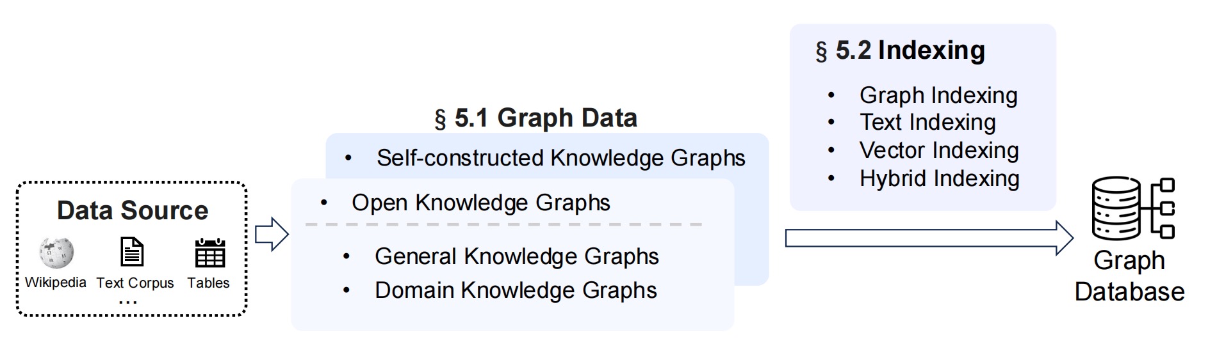Click the Wikipedia text label
Screen dimensions: 1217x358
[x=56, y=282]
